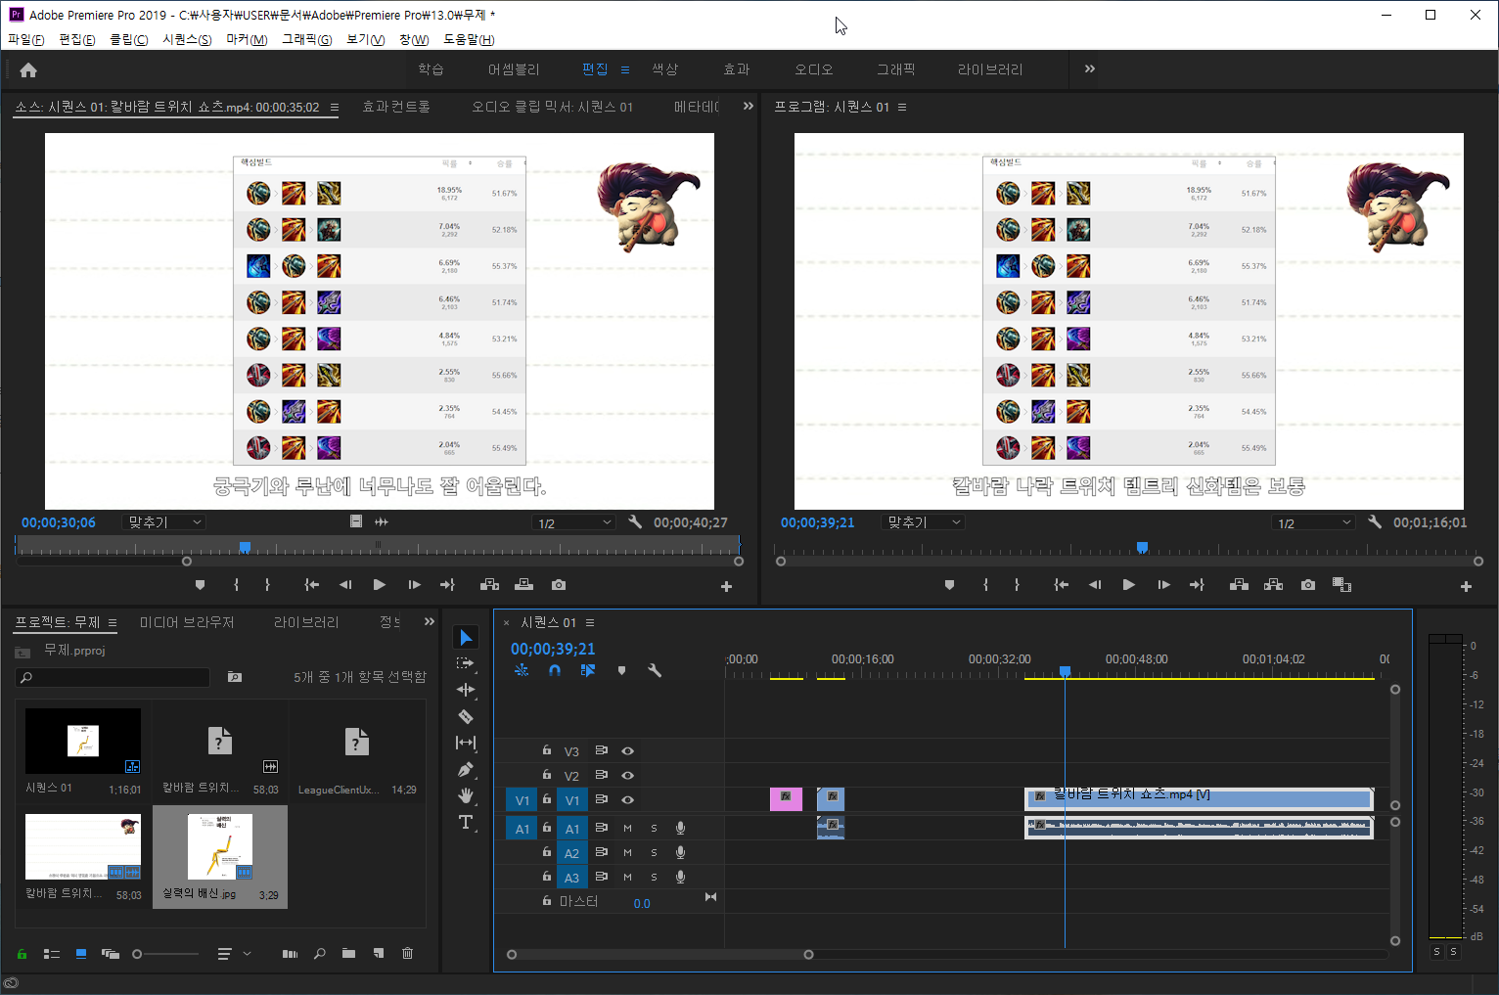Click the Home icon in workspace bar
The image size is (1499, 995).
pyautogui.click(x=28, y=69)
